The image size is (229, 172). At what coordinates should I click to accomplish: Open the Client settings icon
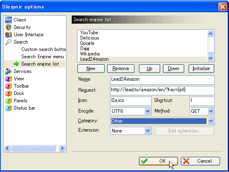(9, 20)
